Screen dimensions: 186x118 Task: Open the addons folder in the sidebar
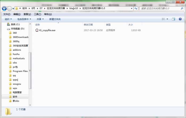coord(17,50)
